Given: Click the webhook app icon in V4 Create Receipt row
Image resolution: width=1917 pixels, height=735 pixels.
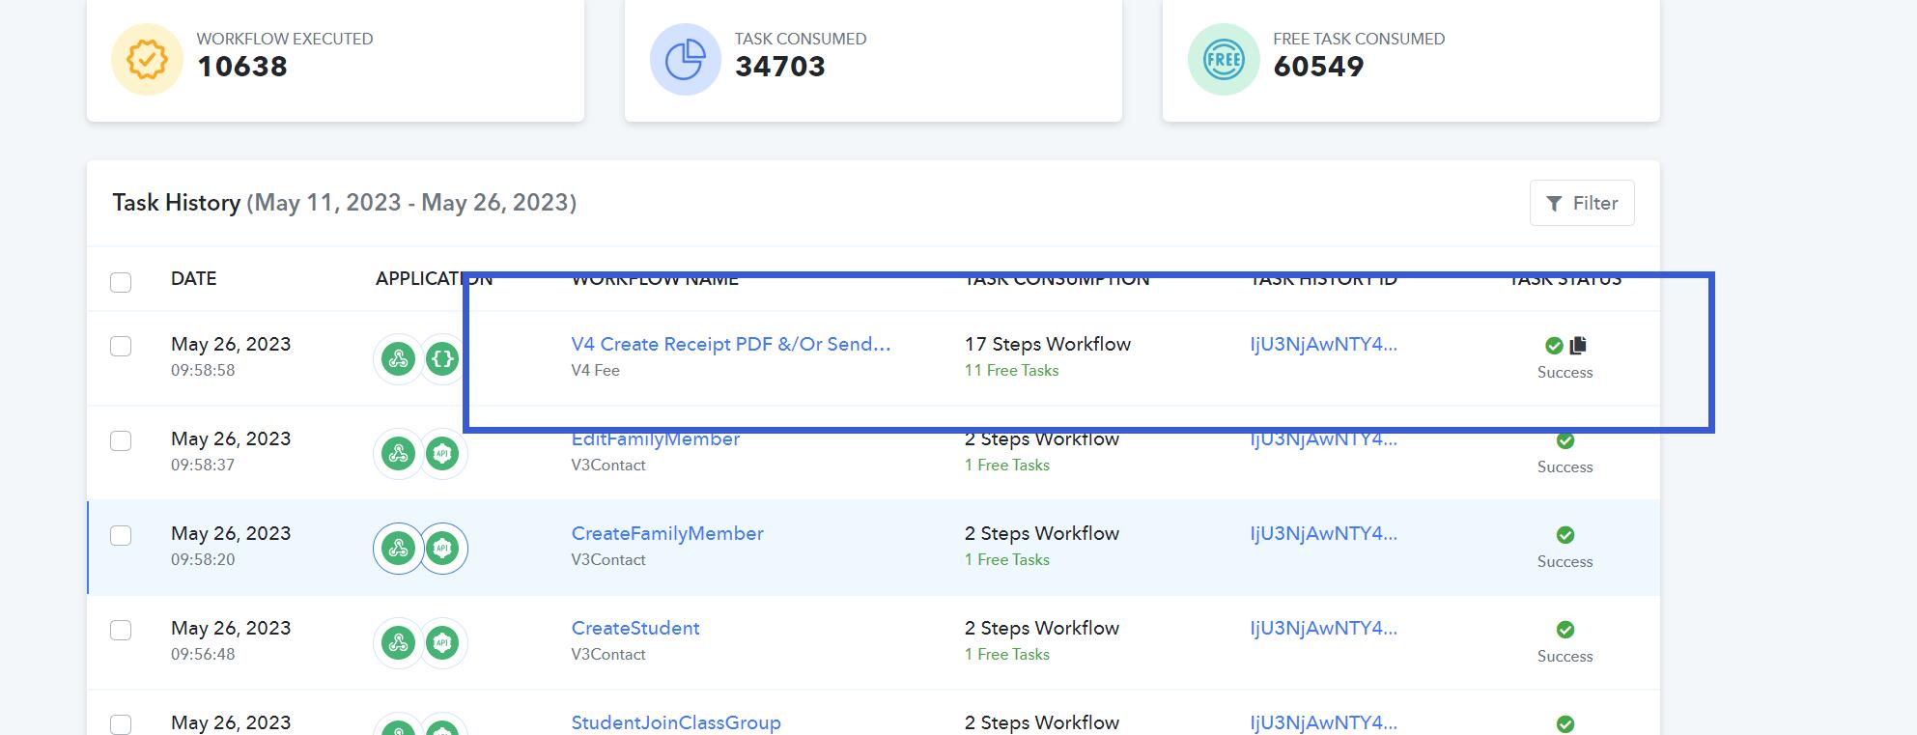Looking at the screenshot, I should tap(398, 359).
